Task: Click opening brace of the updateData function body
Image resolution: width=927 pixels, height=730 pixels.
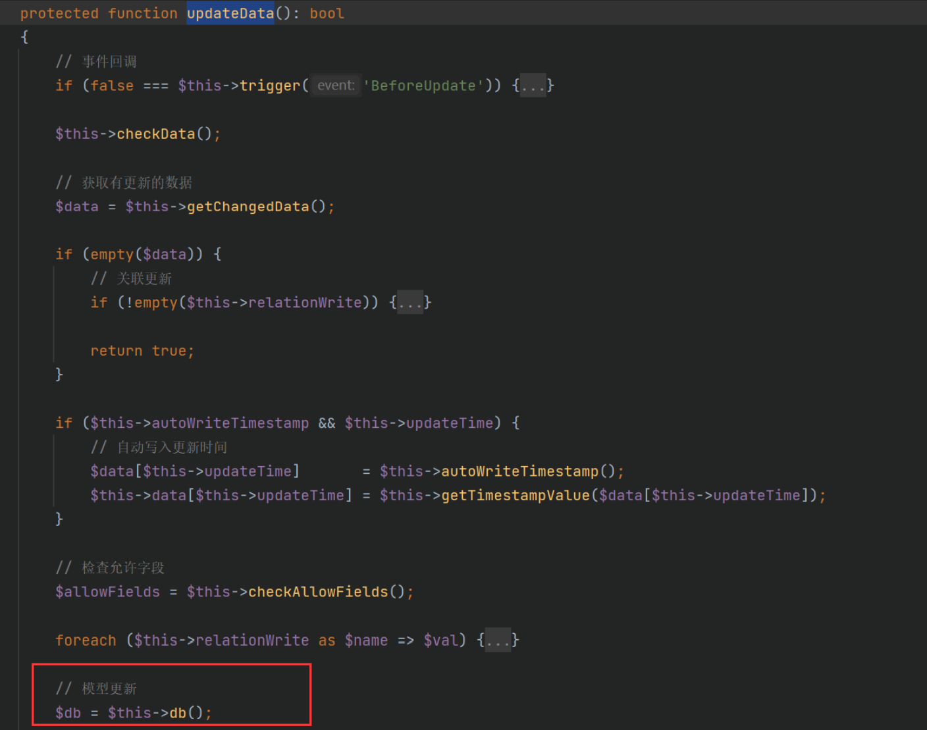Action: (24, 37)
